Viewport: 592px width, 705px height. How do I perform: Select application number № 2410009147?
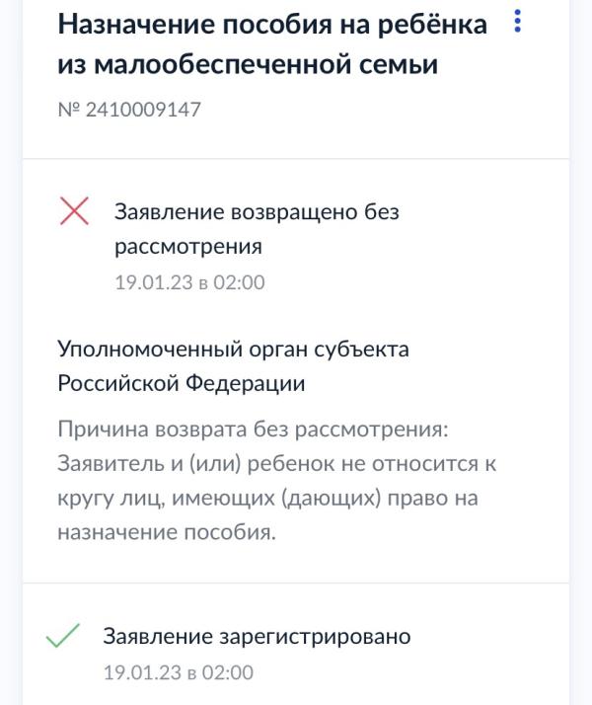point(129,110)
